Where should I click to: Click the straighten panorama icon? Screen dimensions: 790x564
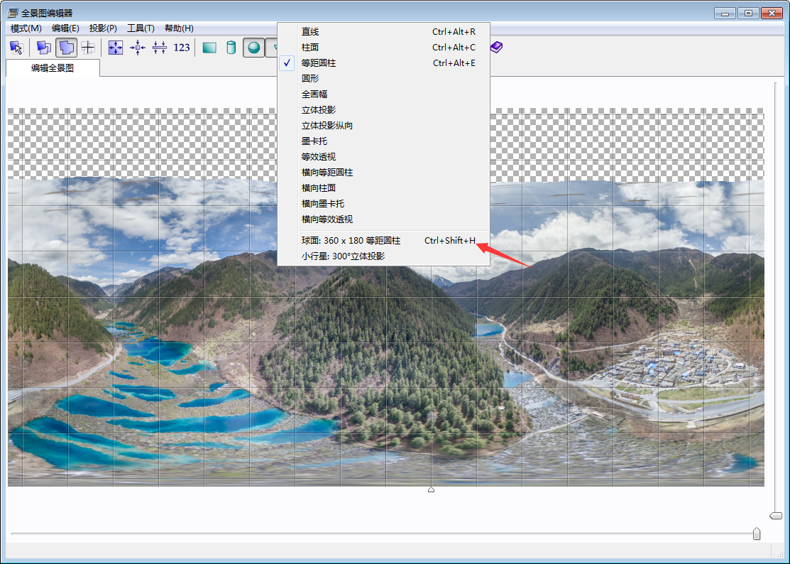coord(159,48)
